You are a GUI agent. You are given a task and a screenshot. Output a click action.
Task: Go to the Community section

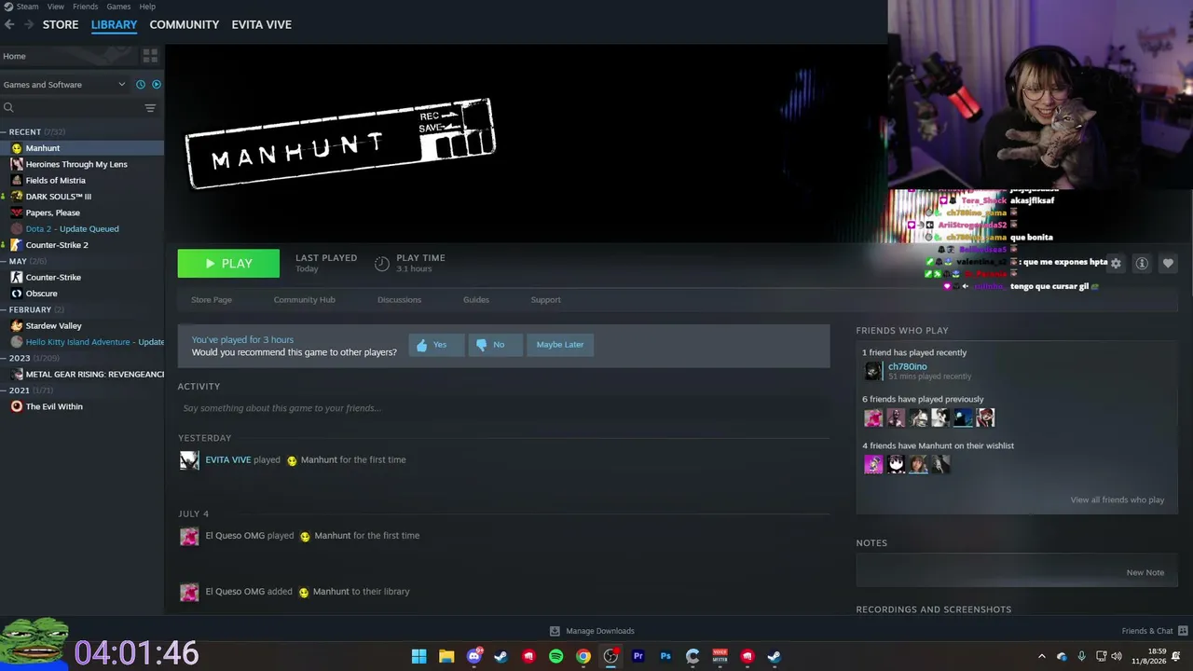click(x=185, y=24)
